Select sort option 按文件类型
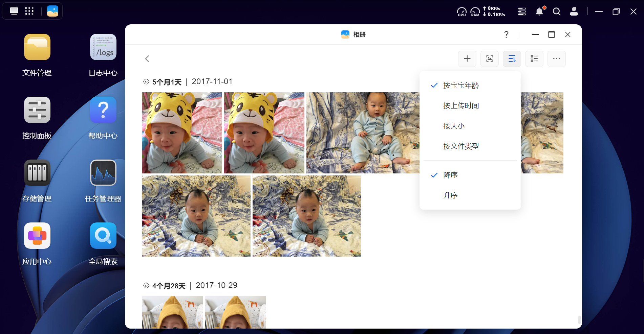The height and width of the screenshot is (334, 644). [470, 146]
